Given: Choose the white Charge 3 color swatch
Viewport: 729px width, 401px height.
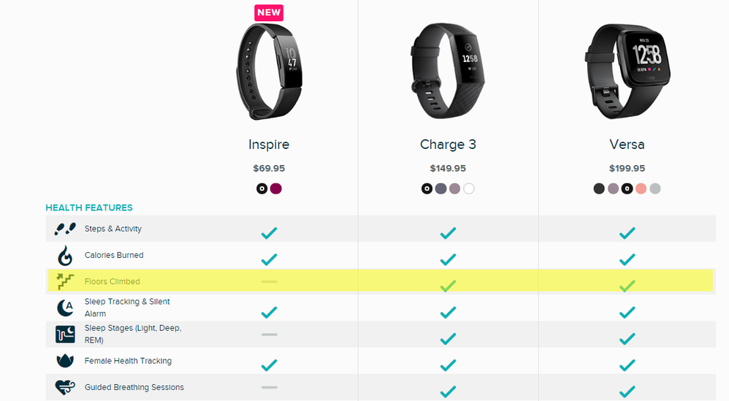Looking at the screenshot, I should [x=469, y=188].
